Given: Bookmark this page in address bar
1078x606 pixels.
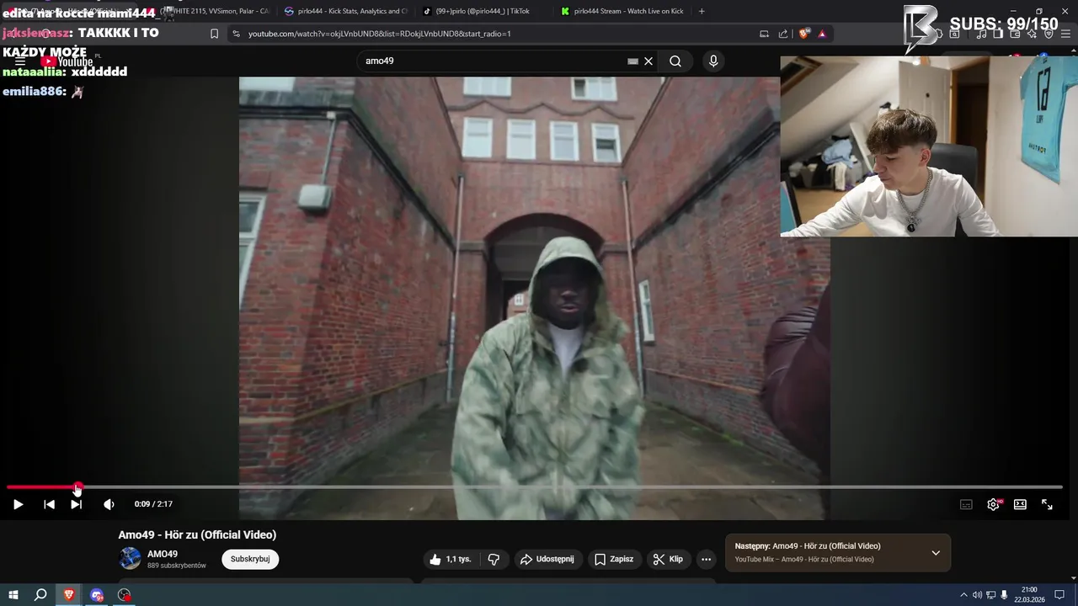Looking at the screenshot, I should click(x=214, y=34).
